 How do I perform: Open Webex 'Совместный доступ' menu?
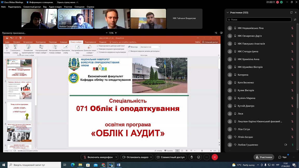coord(32,7)
